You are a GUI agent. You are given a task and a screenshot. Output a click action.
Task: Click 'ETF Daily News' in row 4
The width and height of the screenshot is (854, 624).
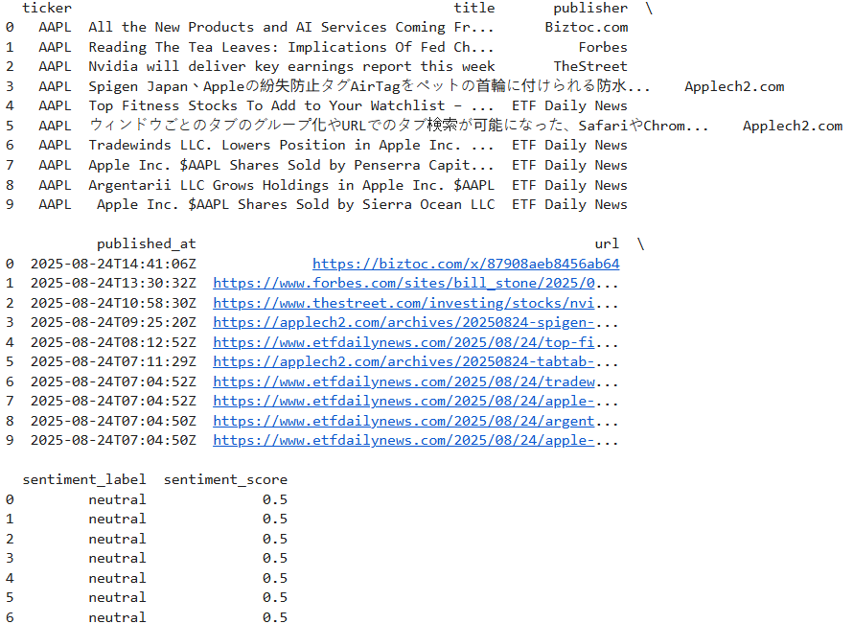[569, 105]
